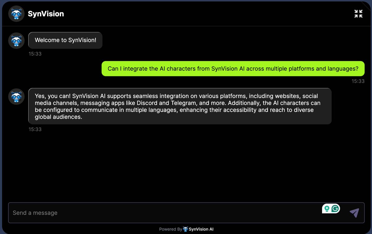372x234 pixels.
Task: Select the bot reply about seamless integration
Action: [180, 106]
